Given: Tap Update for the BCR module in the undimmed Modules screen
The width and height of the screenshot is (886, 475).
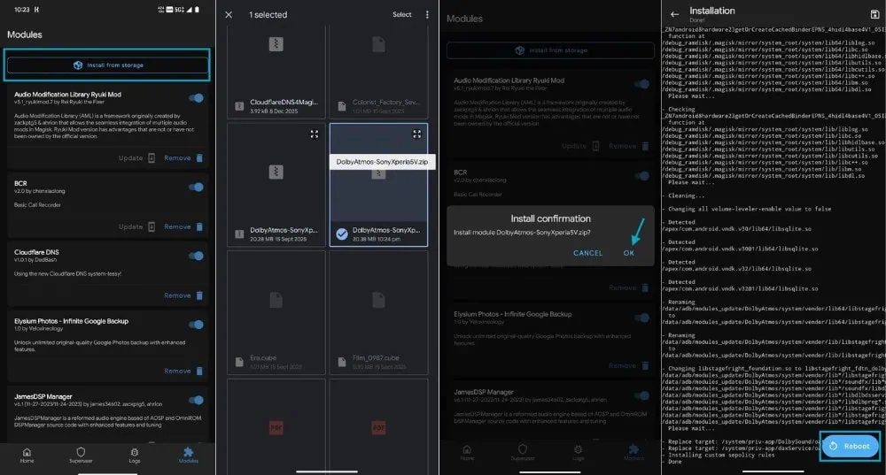Looking at the screenshot, I should coord(136,226).
